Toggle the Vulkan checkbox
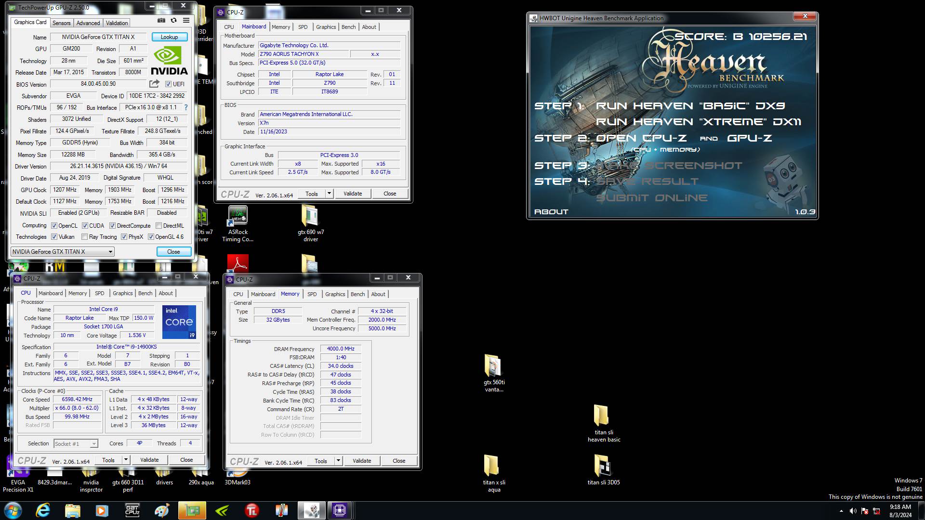The width and height of the screenshot is (925, 520). (x=54, y=237)
